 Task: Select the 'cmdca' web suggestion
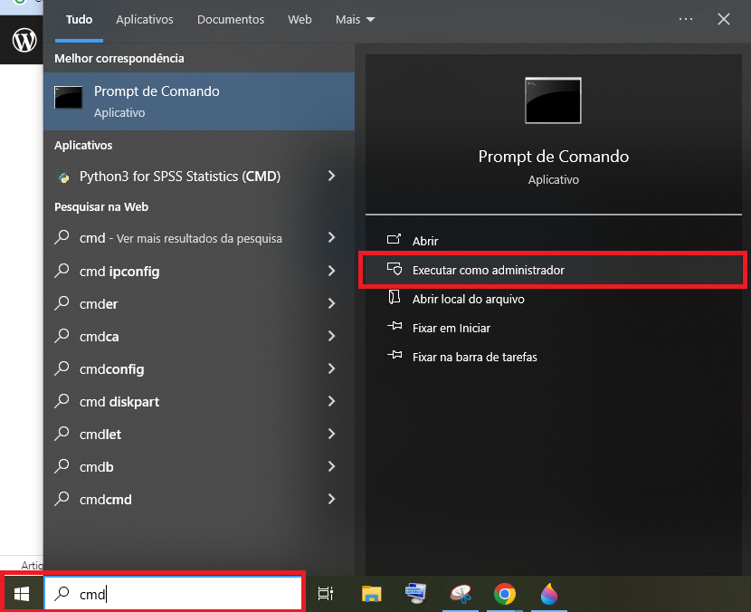pyautogui.click(x=199, y=337)
